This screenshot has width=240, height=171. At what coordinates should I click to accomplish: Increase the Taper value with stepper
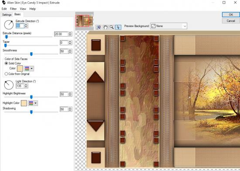[x=70, y=41]
